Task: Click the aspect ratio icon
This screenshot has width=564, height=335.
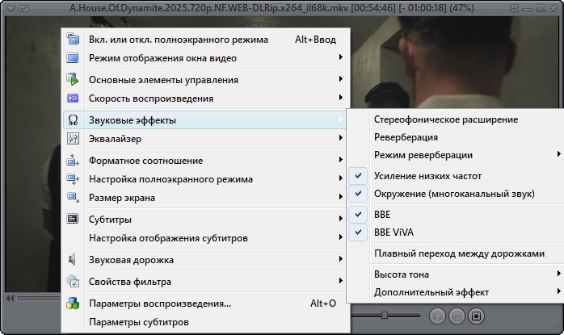Action: (73, 161)
